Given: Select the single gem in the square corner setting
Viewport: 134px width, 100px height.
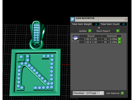Looking at the screenshot, I should tap(21, 57).
